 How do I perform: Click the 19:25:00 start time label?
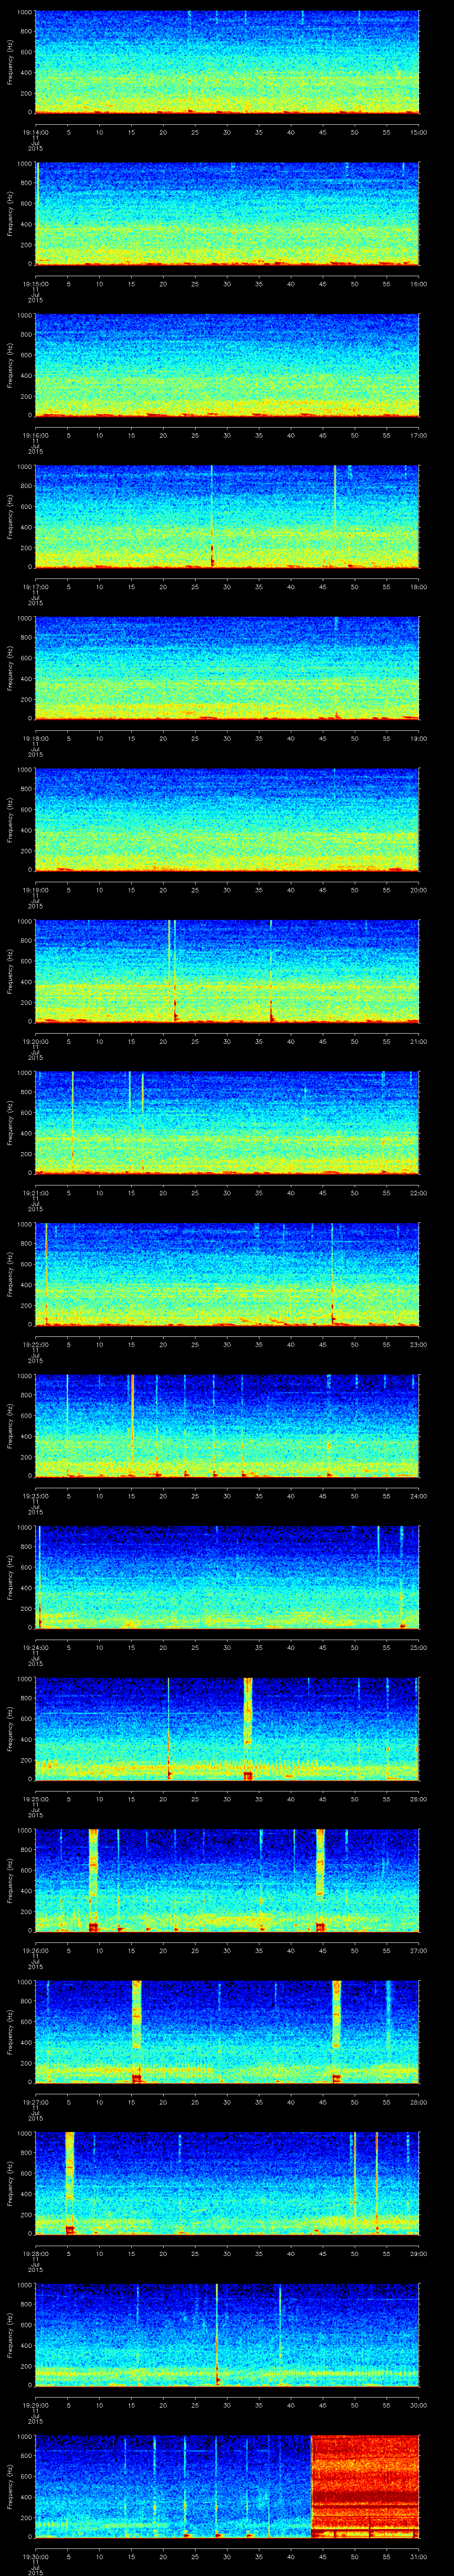(36, 1799)
